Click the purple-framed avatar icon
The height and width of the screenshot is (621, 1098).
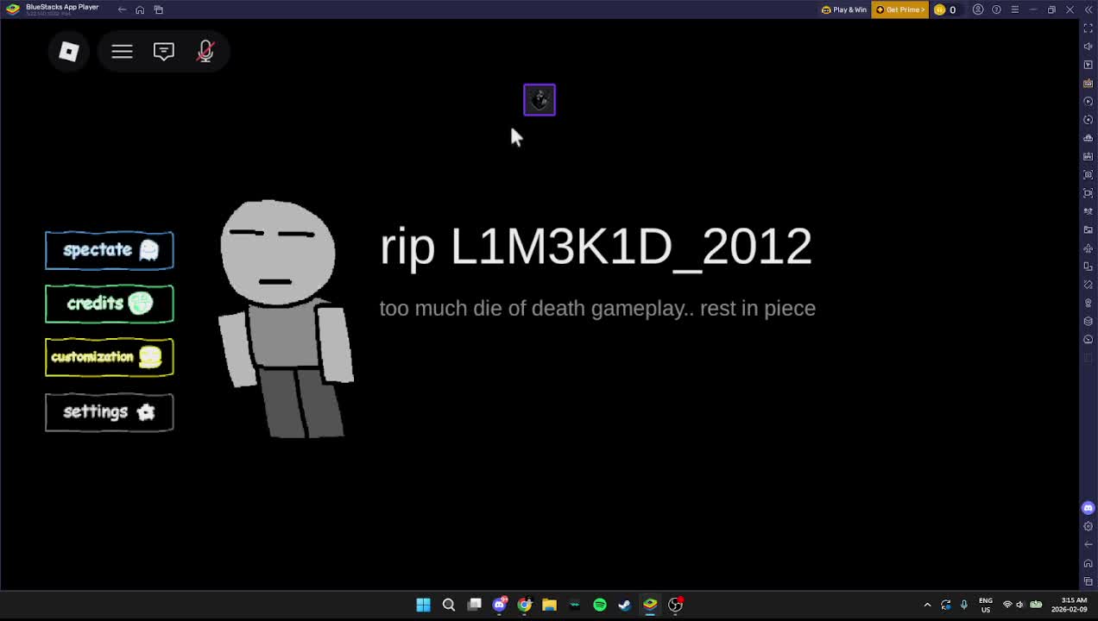coord(540,100)
